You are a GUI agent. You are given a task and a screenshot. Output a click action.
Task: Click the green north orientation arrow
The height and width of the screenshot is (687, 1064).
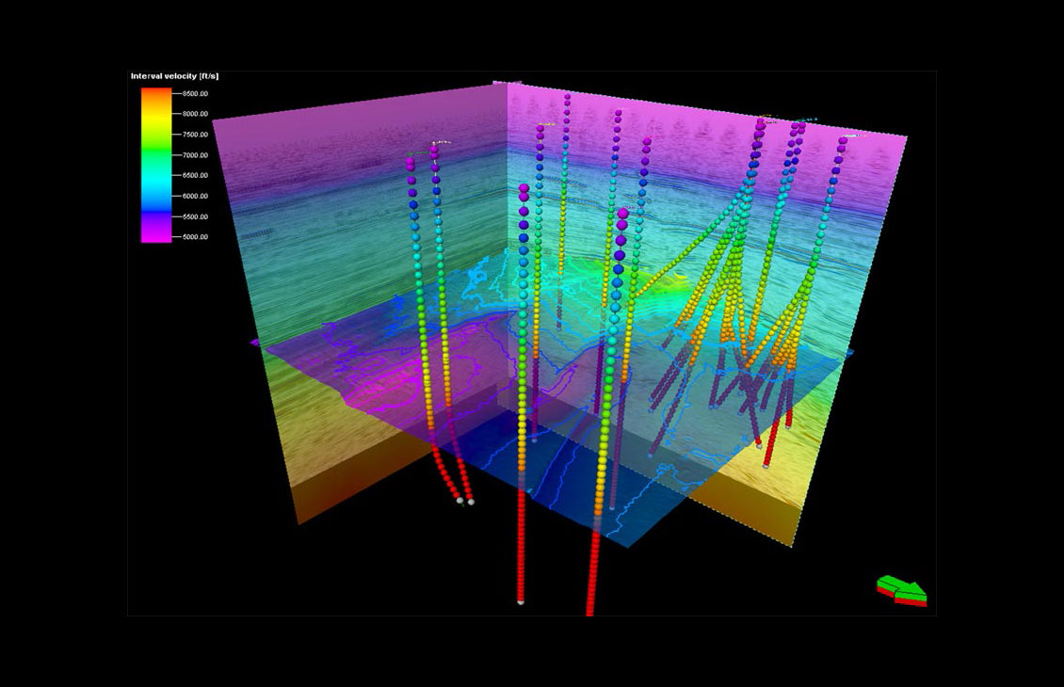[901, 588]
